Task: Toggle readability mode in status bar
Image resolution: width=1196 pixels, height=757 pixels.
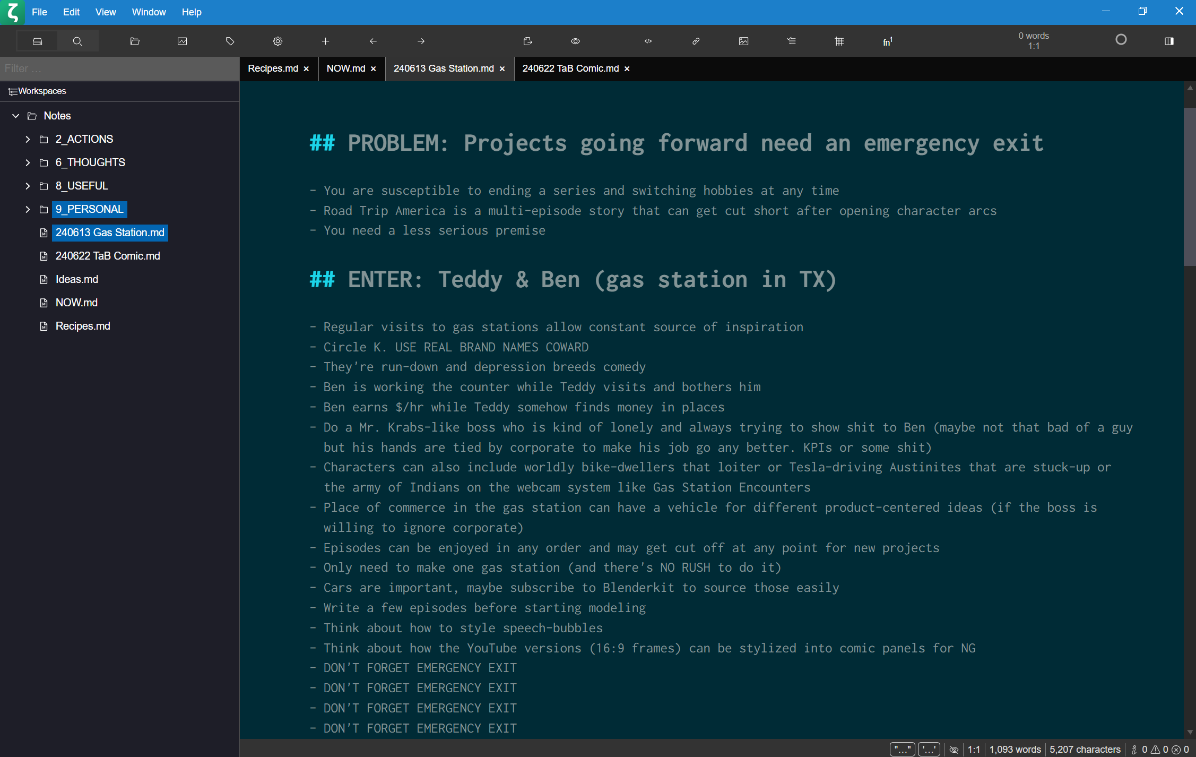Action: [954, 750]
